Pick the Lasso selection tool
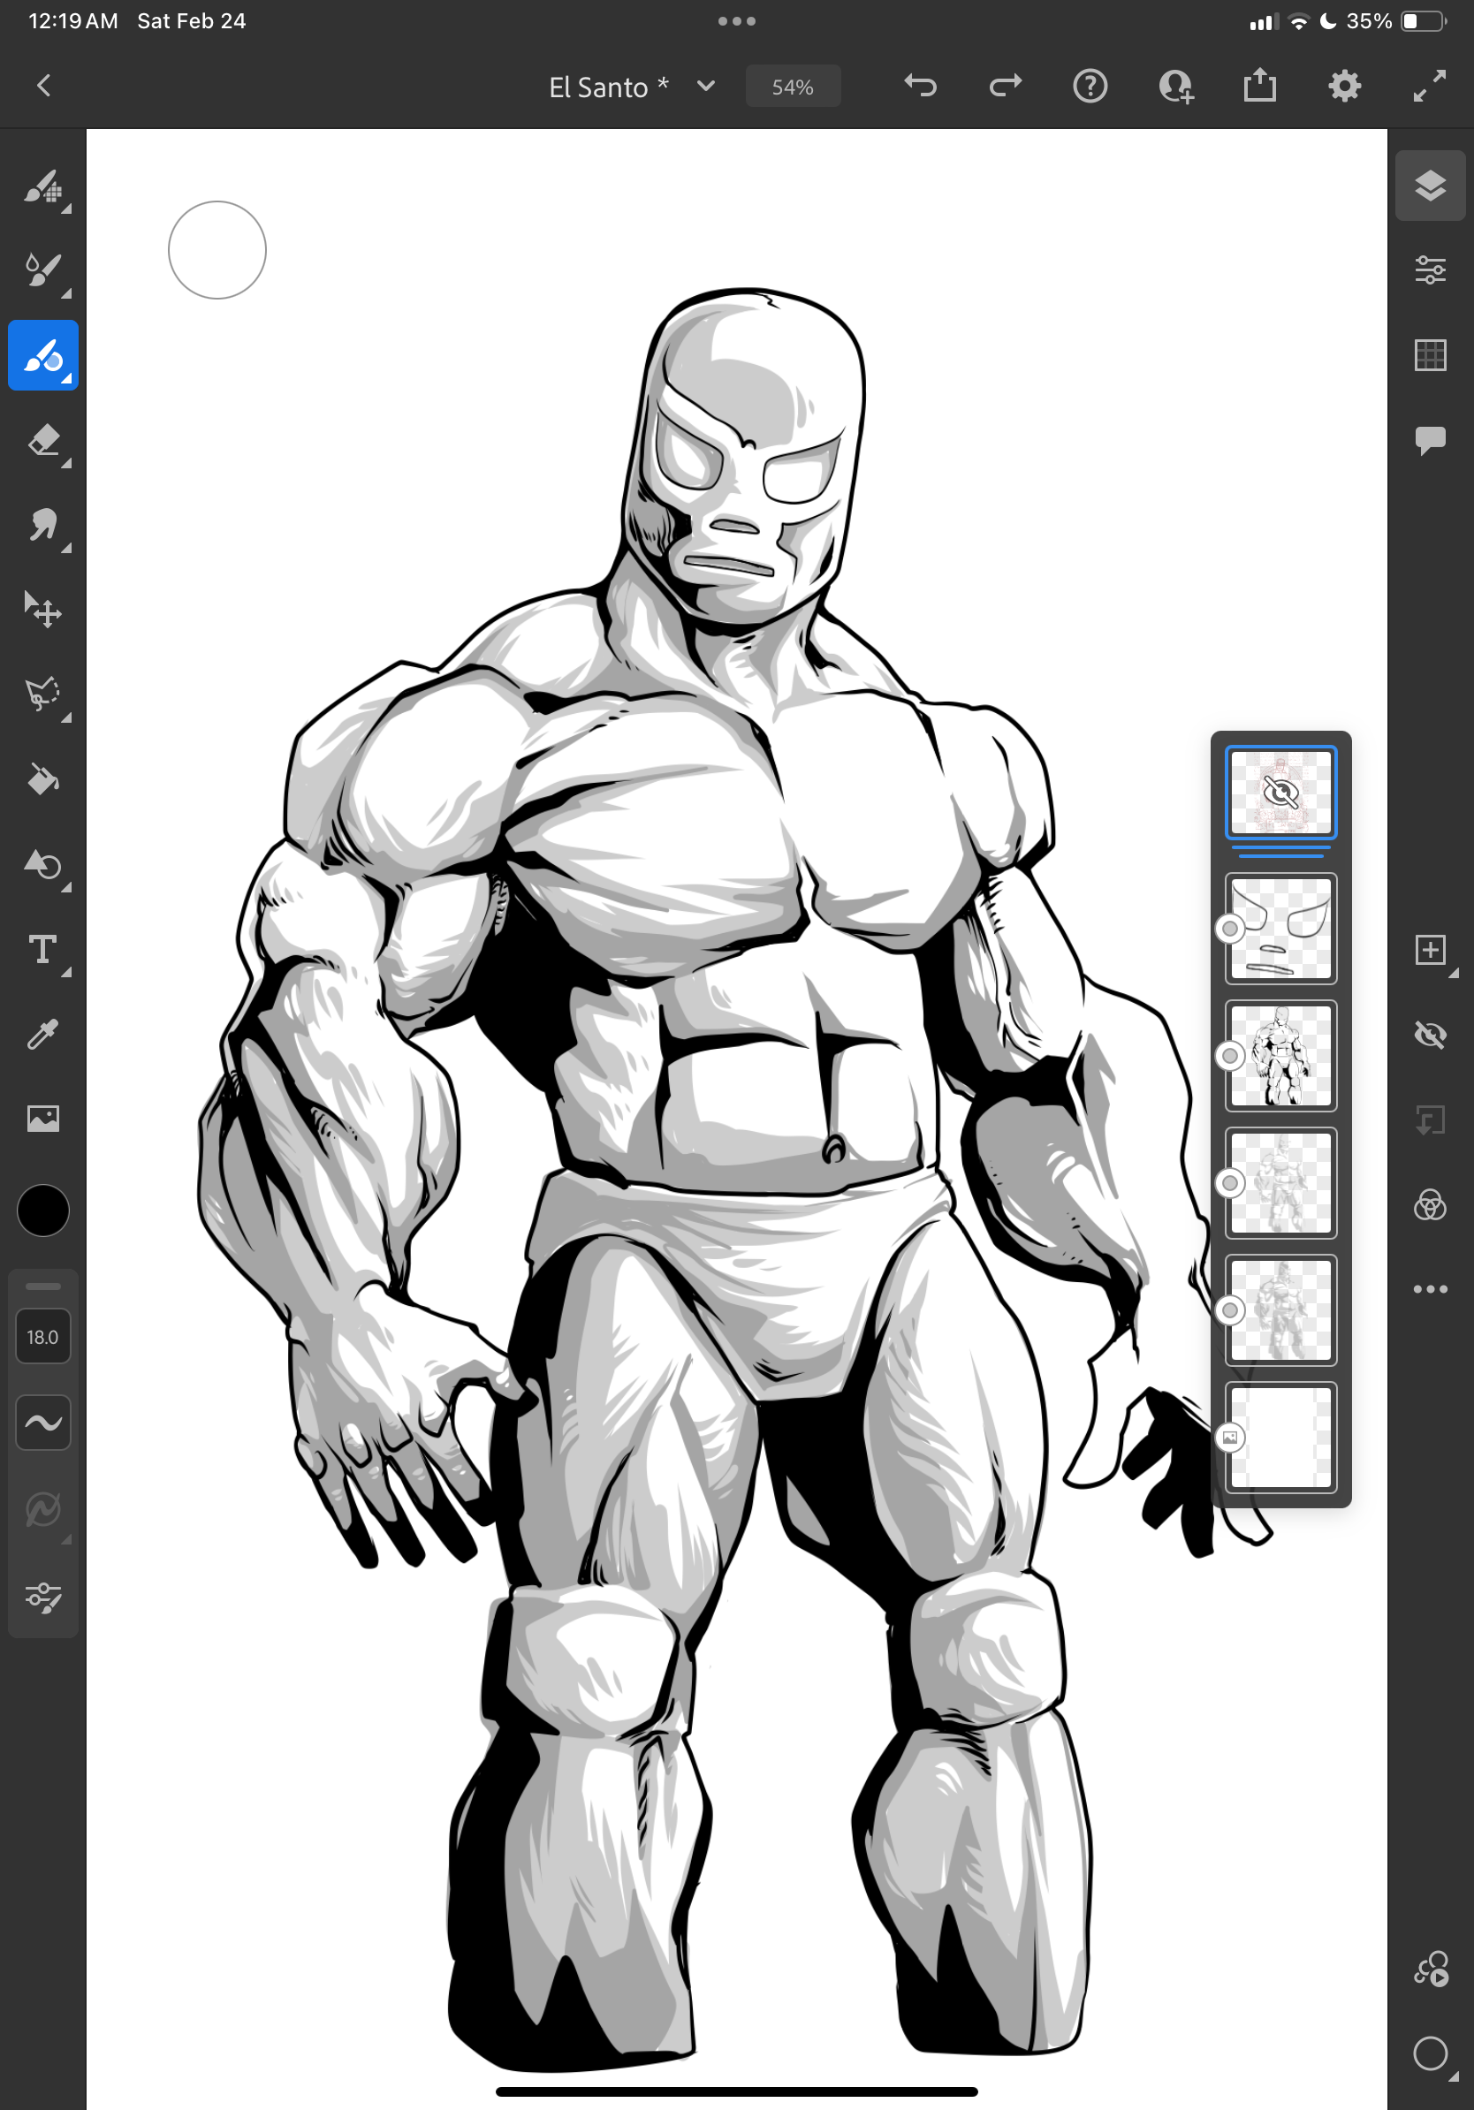 point(43,694)
